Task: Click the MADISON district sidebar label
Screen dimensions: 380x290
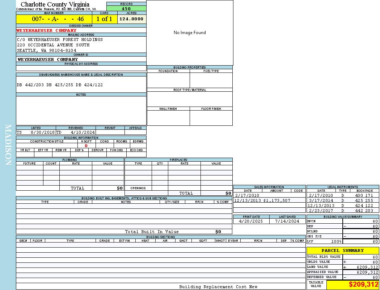Action: [x=8, y=145]
